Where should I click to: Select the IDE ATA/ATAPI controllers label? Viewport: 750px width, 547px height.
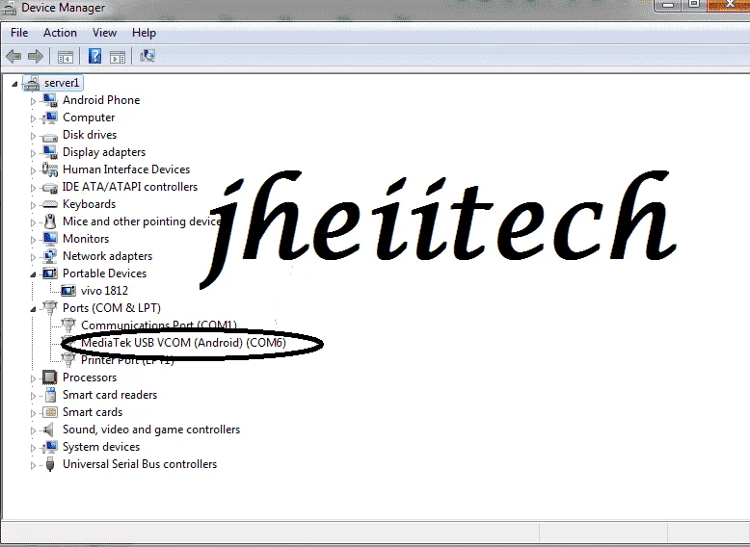click(x=130, y=187)
